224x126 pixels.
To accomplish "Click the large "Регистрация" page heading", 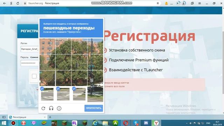I will [149, 36].
